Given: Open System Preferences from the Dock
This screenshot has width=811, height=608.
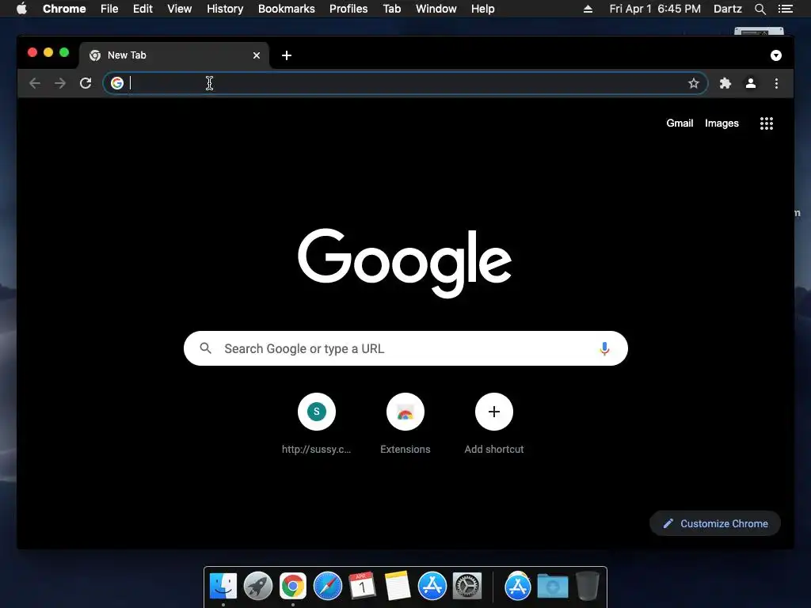Looking at the screenshot, I should pos(467,586).
